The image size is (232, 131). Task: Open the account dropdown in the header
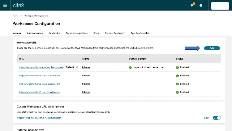(x=220, y=6)
